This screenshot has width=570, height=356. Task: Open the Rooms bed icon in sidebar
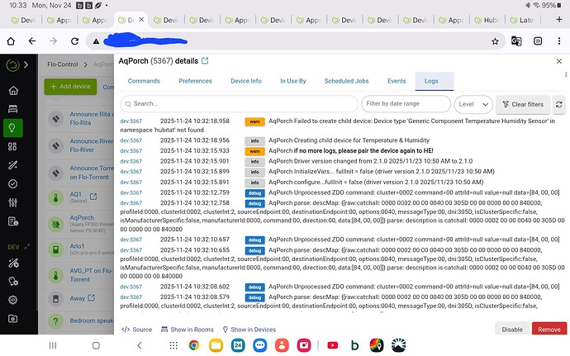click(13, 109)
